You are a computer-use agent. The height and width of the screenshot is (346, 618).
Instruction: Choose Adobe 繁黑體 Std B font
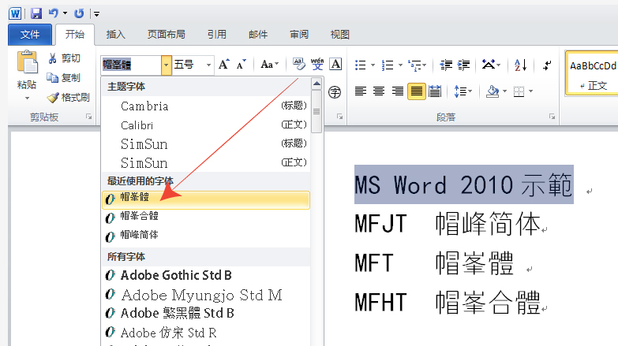(x=206, y=314)
